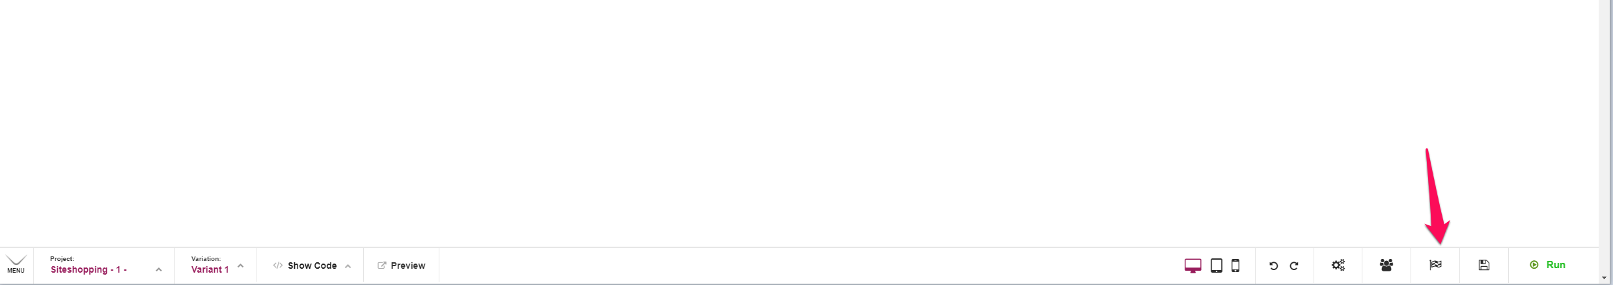Image resolution: width=1613 pixels, height=285 pixels.
Task: Redo the last undone change
Action: tap(1294, 266)
